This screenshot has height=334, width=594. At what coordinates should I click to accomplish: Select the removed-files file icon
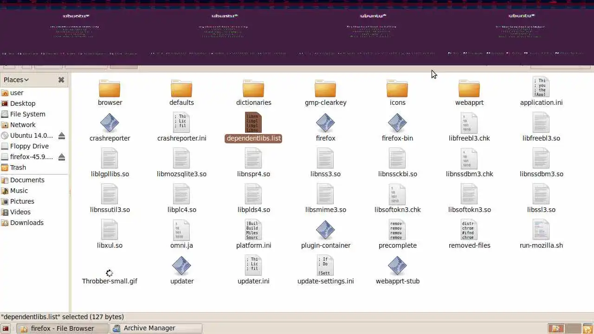click(469, 230)
